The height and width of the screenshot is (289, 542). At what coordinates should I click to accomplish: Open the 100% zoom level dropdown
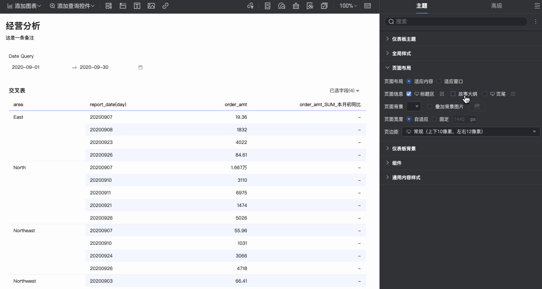click(348, 6)
